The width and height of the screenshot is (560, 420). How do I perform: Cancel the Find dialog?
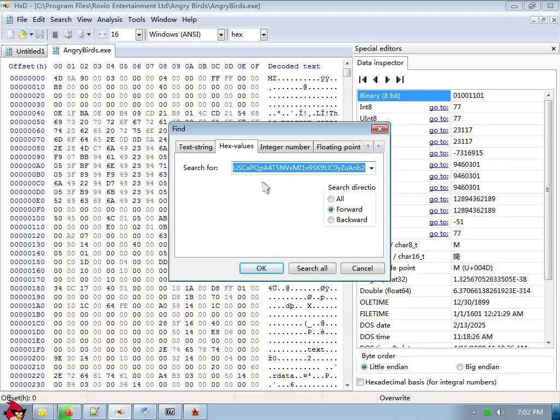pos(363,268)
